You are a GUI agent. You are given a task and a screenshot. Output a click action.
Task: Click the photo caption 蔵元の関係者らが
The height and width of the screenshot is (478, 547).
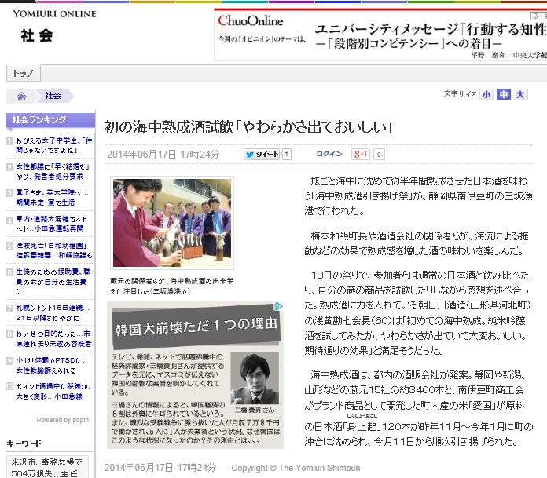pyautogui.click(x=171, y=286)
